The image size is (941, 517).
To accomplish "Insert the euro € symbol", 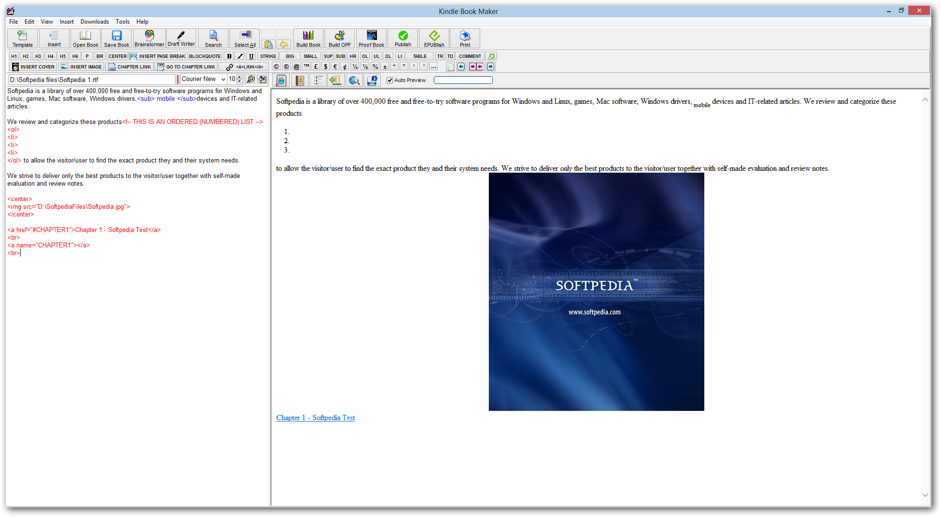I will click(x=336, y=67).
